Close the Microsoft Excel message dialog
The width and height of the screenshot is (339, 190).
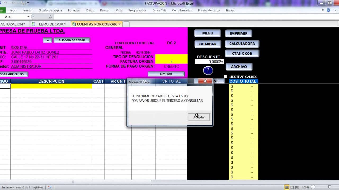[205, 81]
